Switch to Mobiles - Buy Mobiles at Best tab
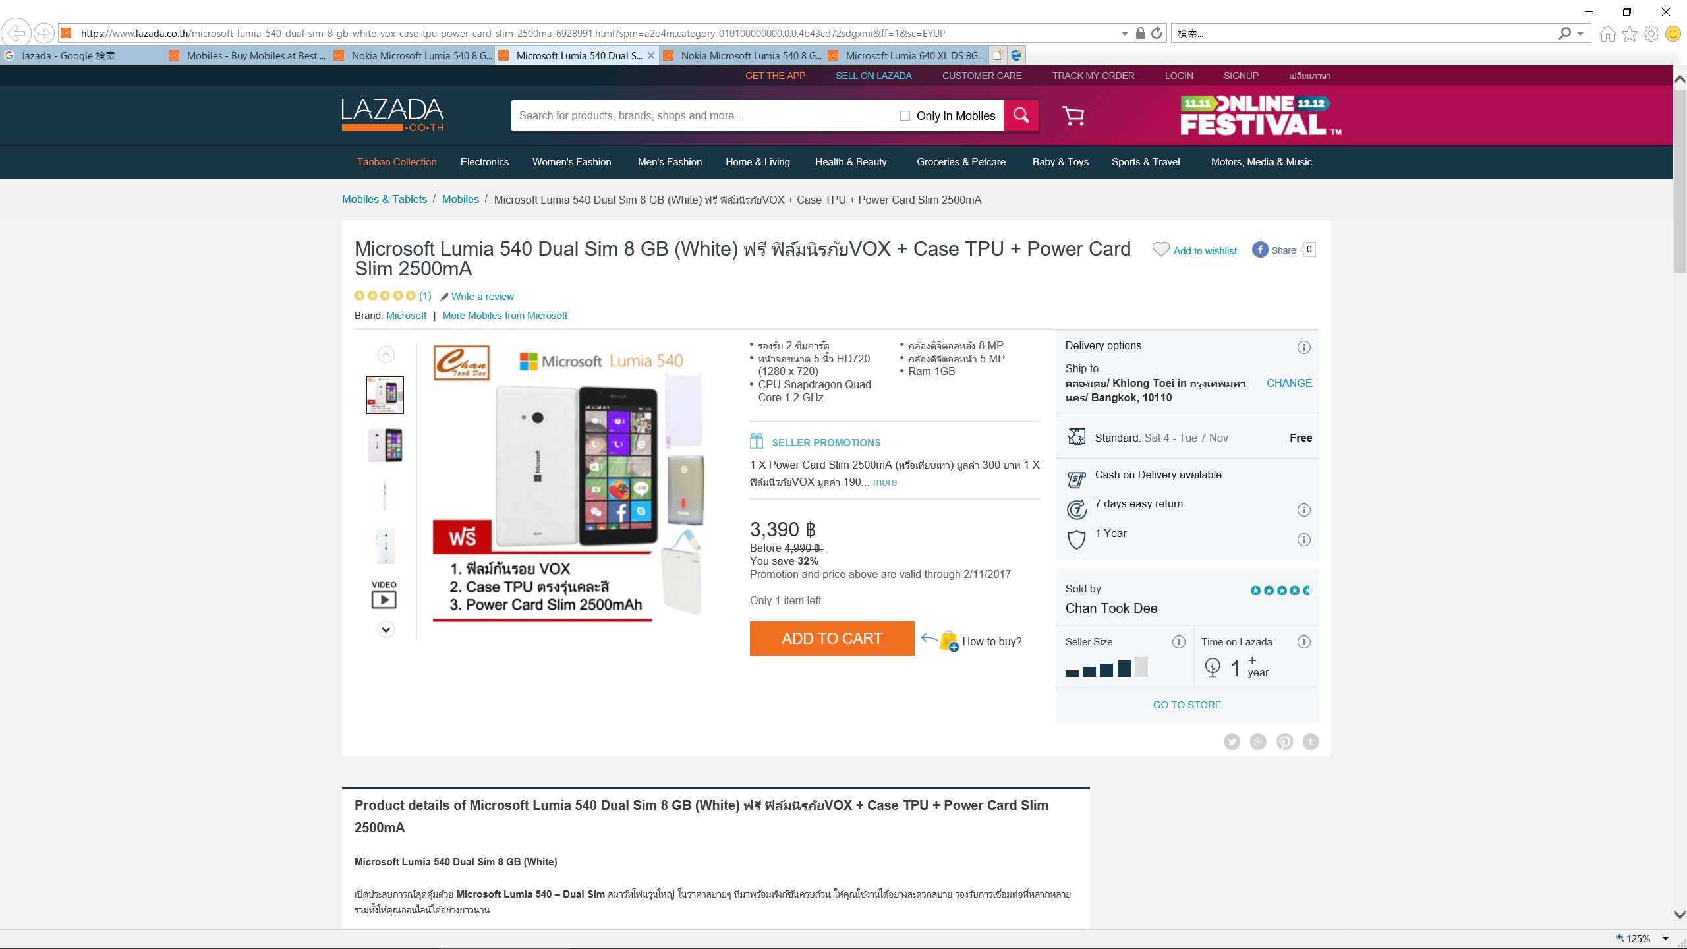The image size is (1687, 949). (x=248, y=55)
